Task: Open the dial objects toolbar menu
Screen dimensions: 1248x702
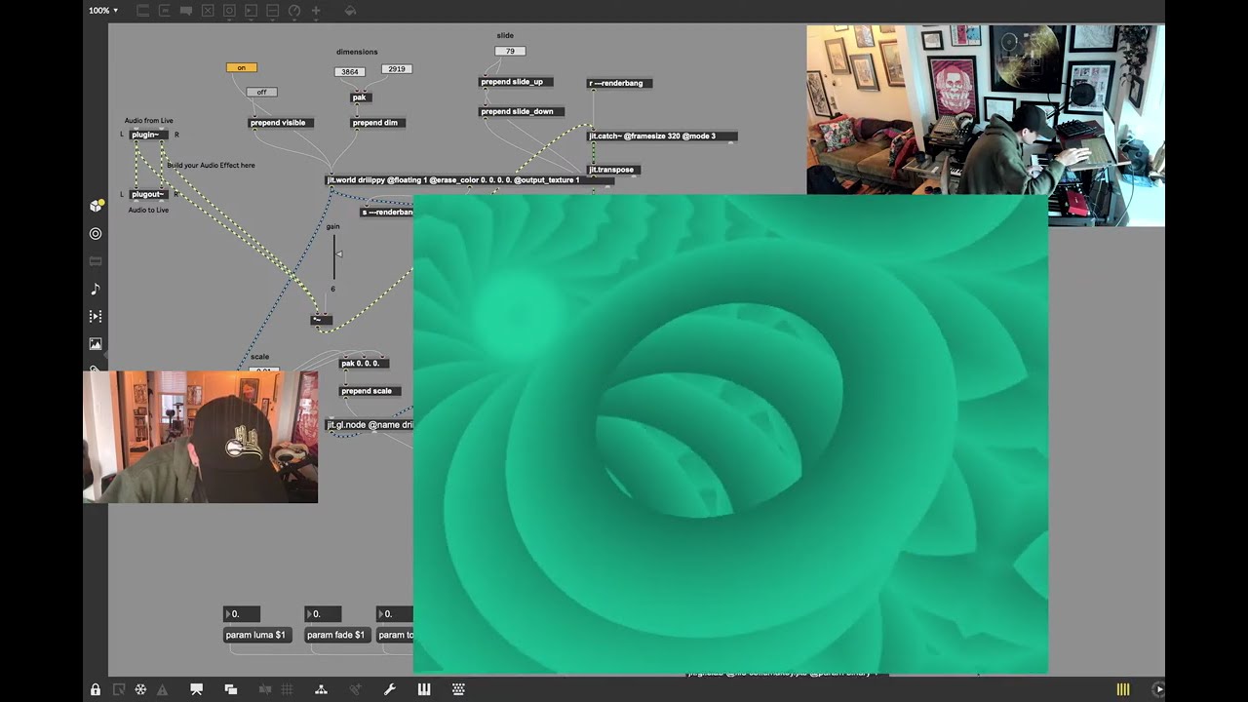Action: [293, 11]
